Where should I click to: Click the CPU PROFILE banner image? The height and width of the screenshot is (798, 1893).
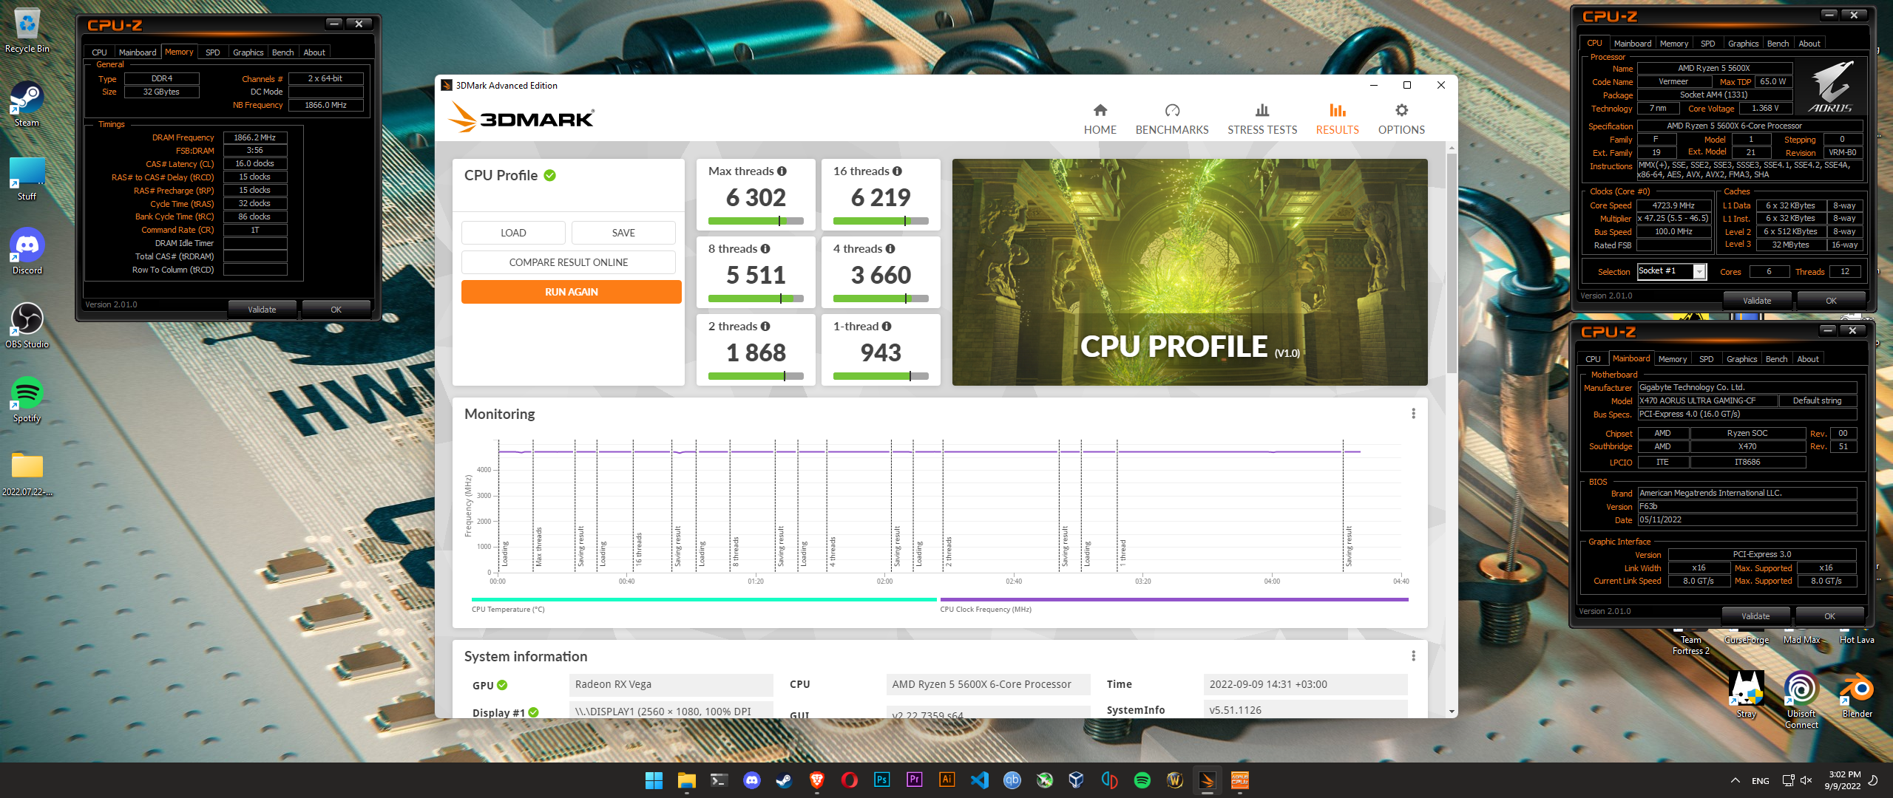(1189, 272)
